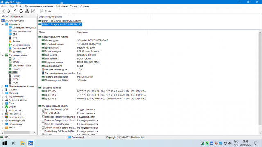Screen dimensions: 262x147
Task: Collapse the Компьютер tree branch
Action: coord(3,24)
